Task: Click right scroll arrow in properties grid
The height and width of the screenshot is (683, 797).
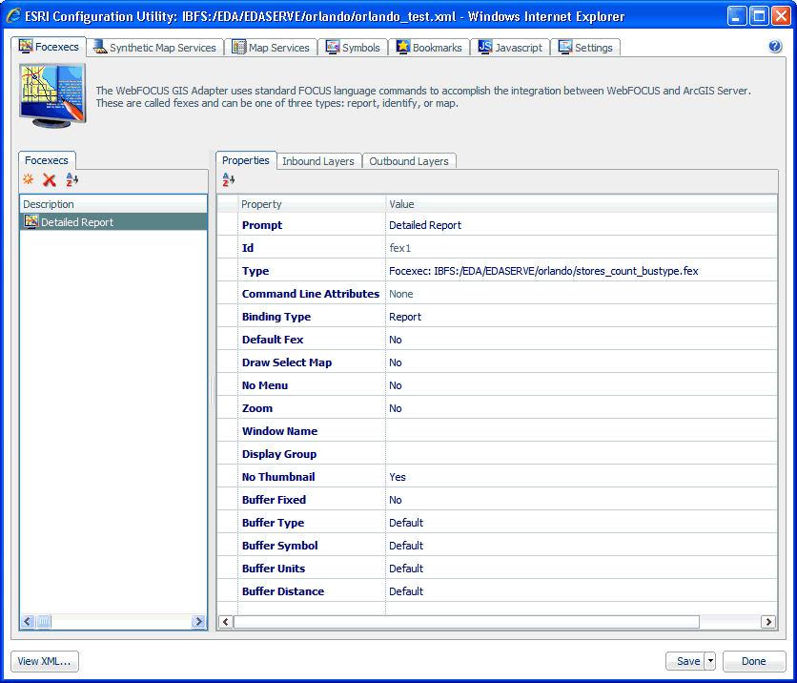Action: [x=768, y=621]
